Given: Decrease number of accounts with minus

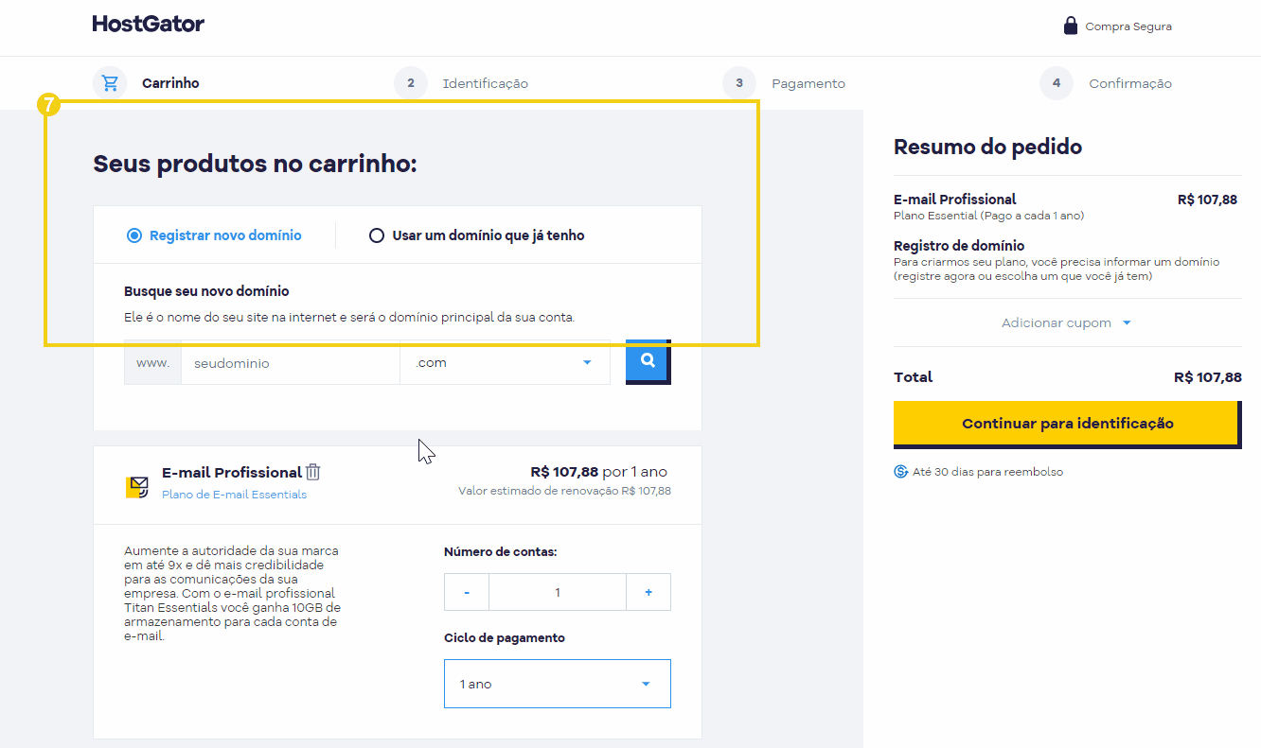Looking at the screenshot, I should click(x=467, y=592).
